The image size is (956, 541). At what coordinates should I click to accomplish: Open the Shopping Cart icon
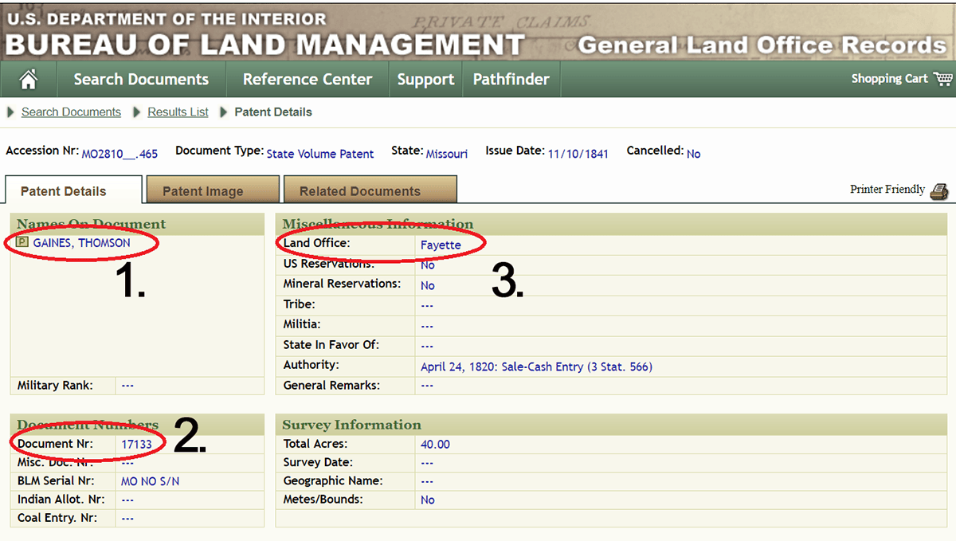[x=943, y=79]
